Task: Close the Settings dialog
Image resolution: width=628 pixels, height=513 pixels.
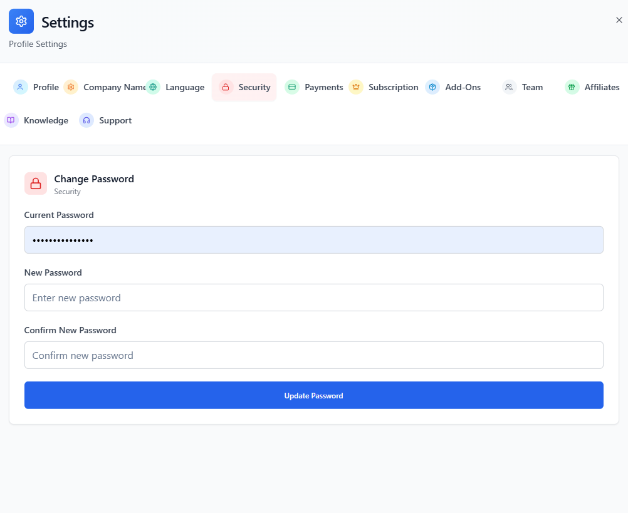Action: tap(619, 19)
